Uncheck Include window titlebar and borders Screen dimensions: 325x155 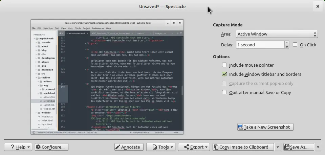[x=224, y=74]
